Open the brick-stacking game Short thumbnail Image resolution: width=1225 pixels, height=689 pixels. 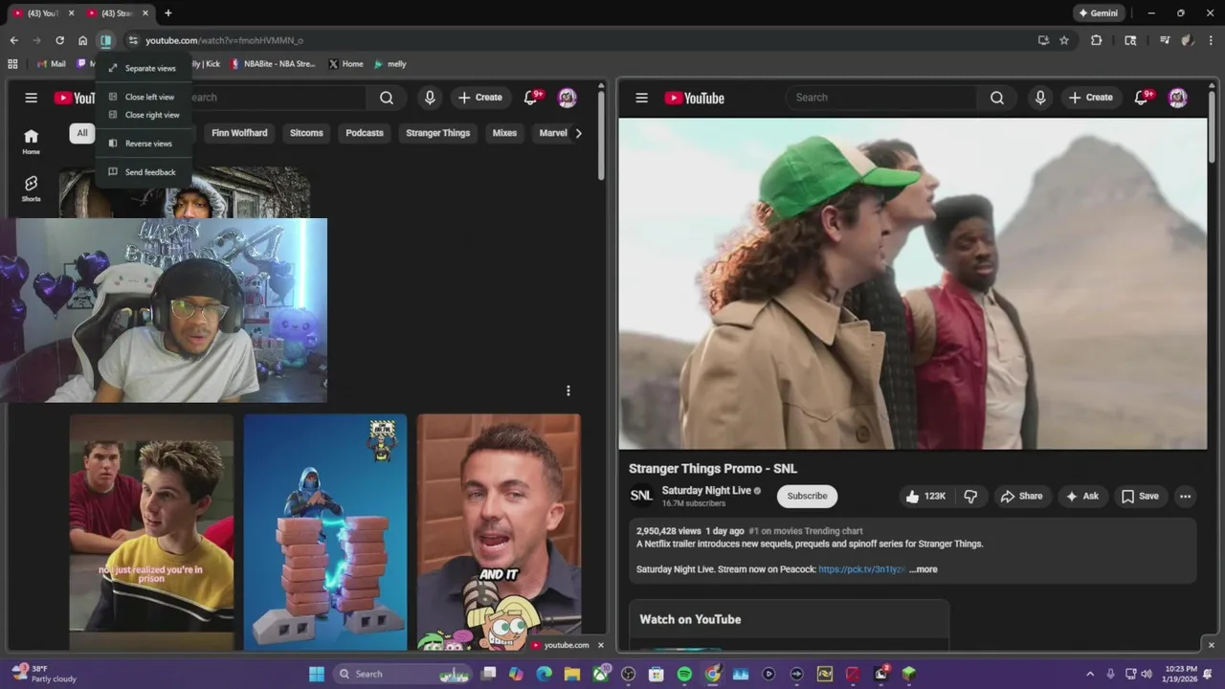(x=325, y=532)
